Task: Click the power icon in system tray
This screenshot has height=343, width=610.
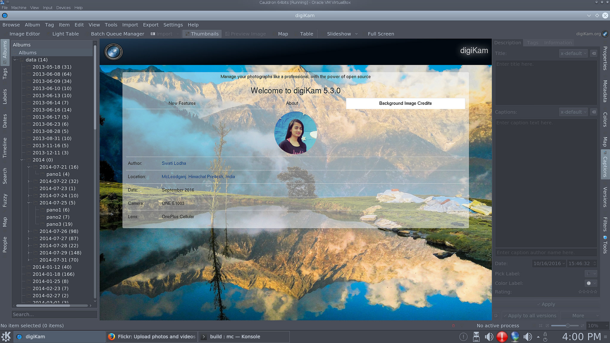Action: (x=545, y=339)
